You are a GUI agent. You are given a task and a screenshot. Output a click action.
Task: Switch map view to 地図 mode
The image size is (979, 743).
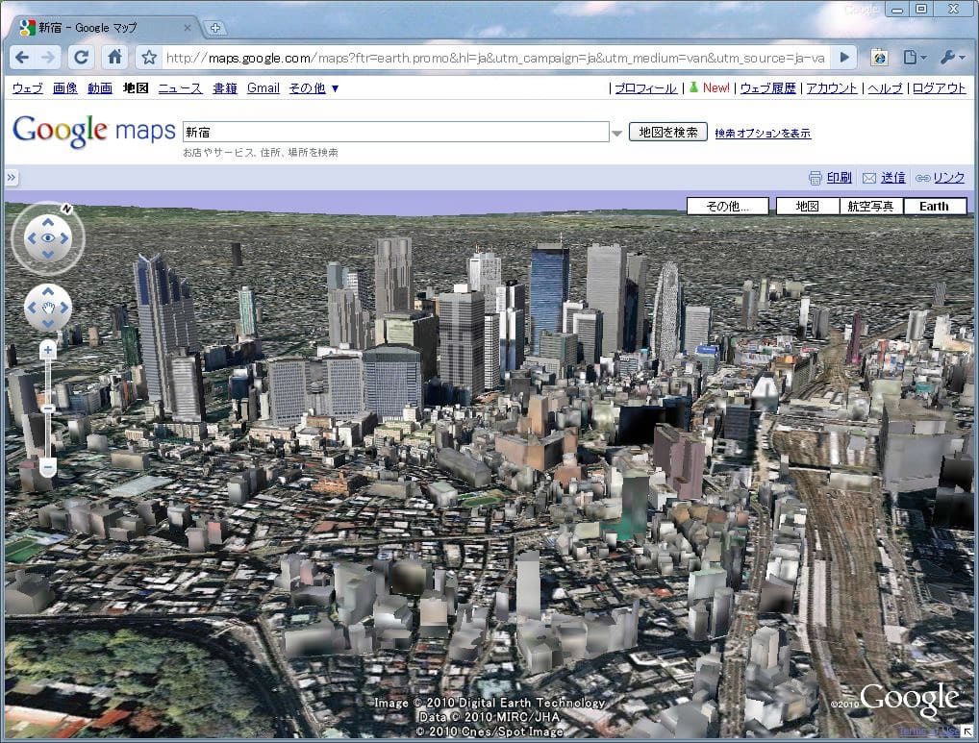pyautogui.click(x=806, y=206)
